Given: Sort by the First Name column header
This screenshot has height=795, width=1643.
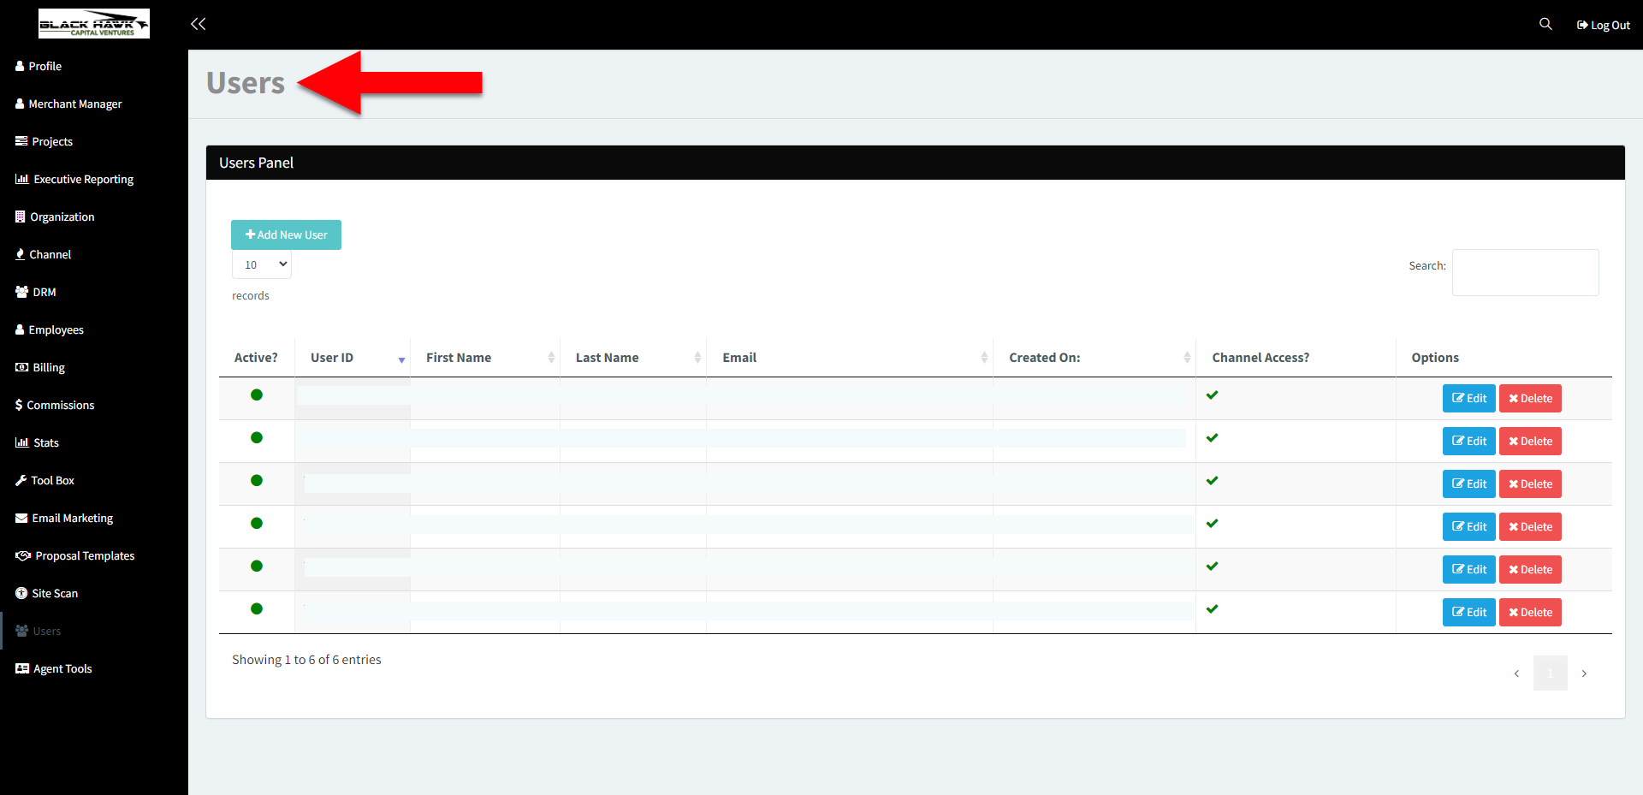Looking at the screenshot, I should point(485,358).
